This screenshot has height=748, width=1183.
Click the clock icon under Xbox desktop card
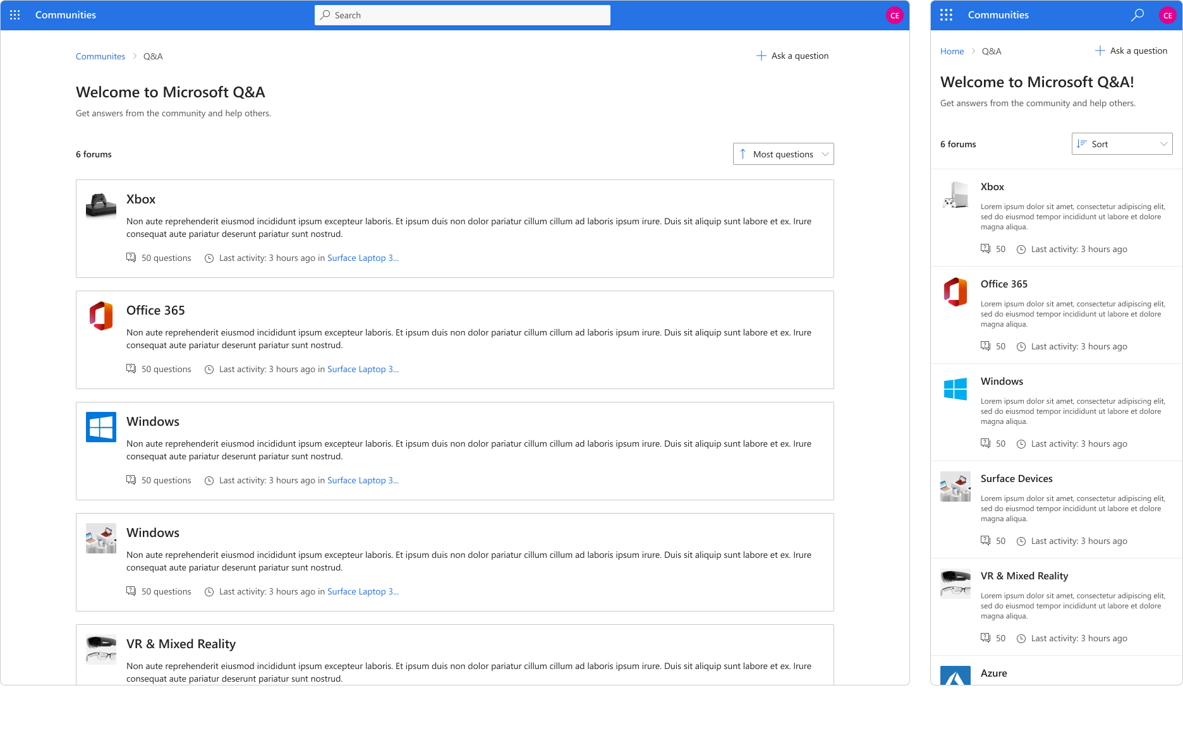209,258
